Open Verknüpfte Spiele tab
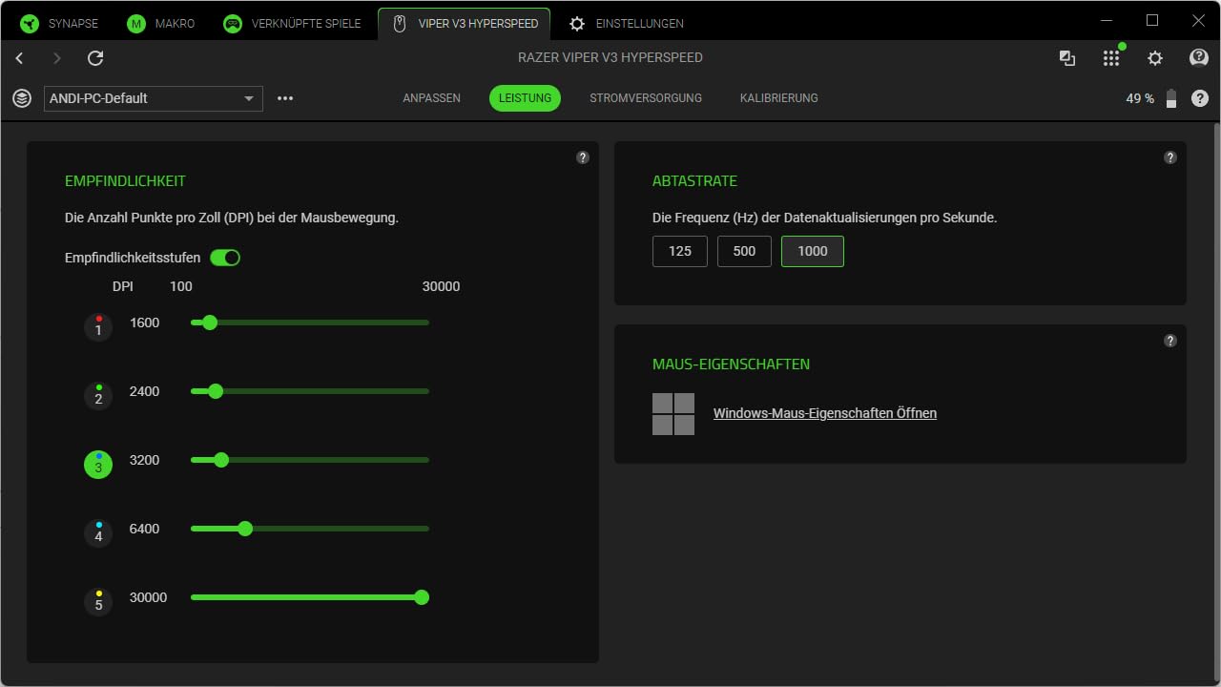This screenshot has height=687, width=1221. (292, 23)
